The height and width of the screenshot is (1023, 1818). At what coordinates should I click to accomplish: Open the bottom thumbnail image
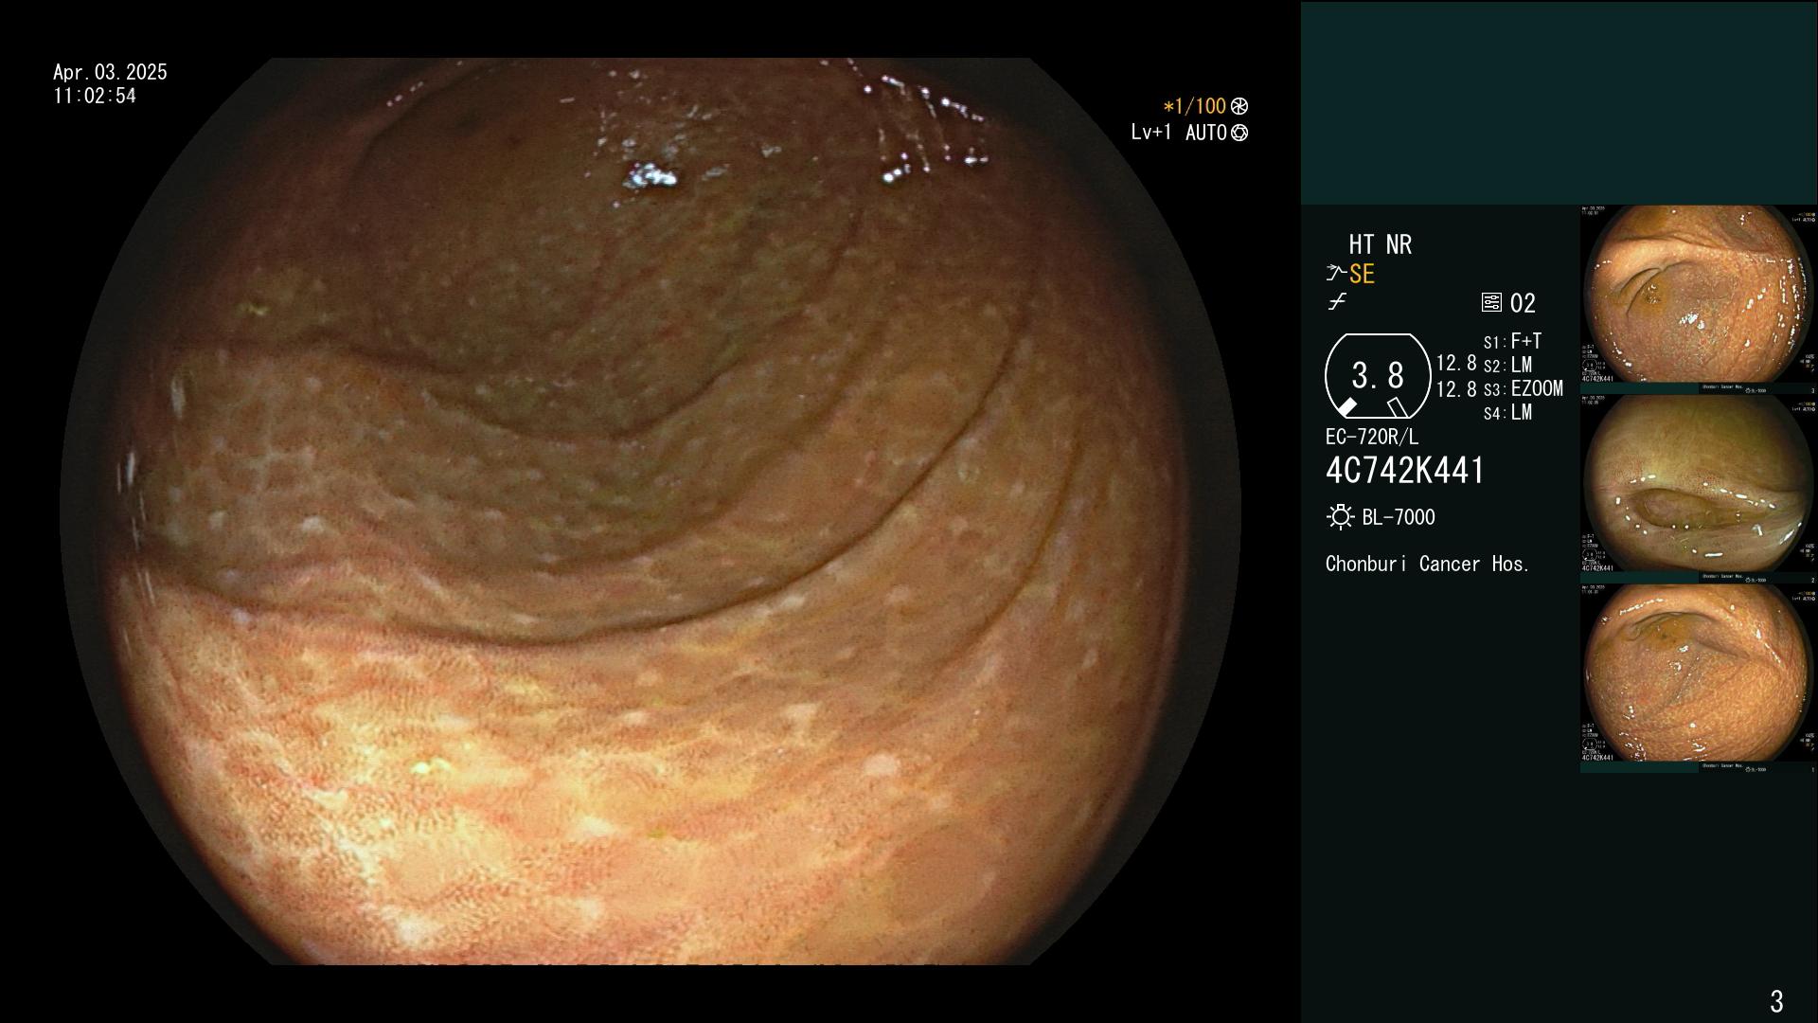[x=1699, y=678]
